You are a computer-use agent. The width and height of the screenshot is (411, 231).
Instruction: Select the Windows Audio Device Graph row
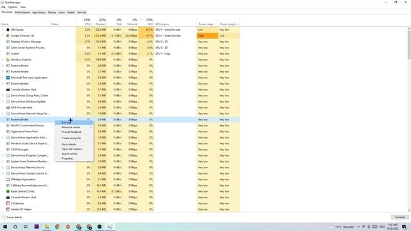coord(120,144)
